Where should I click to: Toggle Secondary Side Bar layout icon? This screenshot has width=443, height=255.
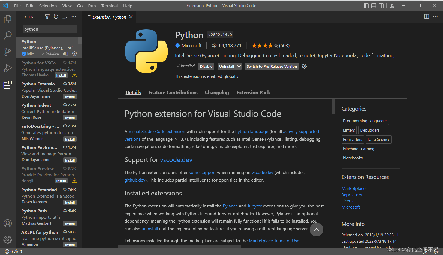pos(381,6)
